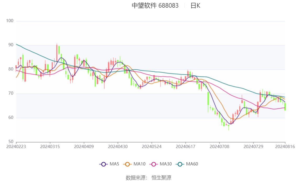Click the 20240430 date axis label
Image resolution: width=297 pixels, height=181 pixels.
tap(118, 147)
